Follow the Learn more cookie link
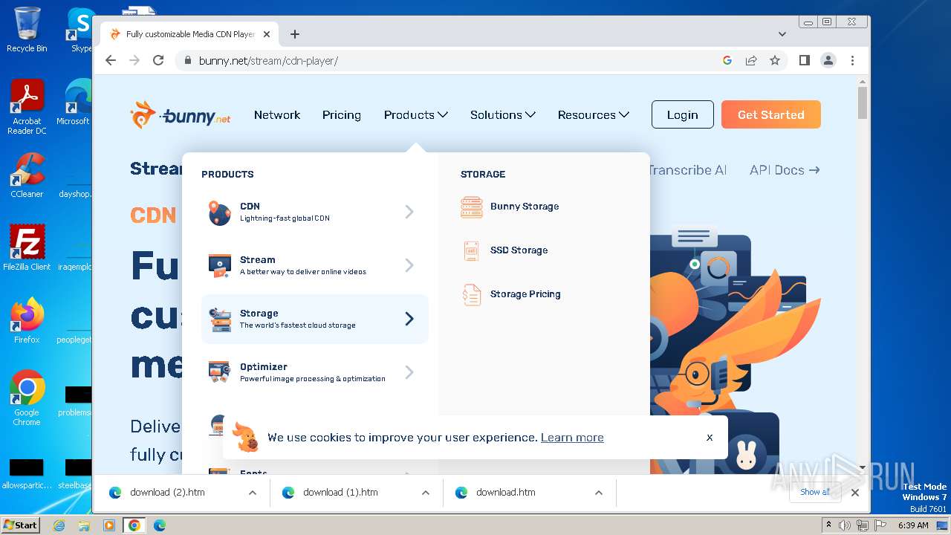Viewport: 951px width, 535px height. pyautogui.click(x=572, y=438)
